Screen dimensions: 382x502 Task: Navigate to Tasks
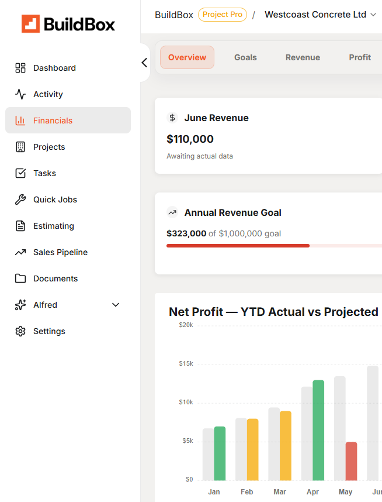[68, 173]
